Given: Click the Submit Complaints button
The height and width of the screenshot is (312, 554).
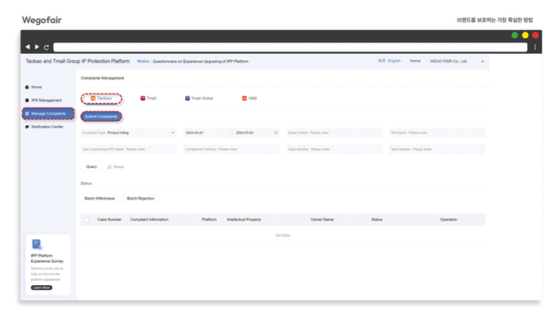Looking at the screenshot, I should 101,116.
